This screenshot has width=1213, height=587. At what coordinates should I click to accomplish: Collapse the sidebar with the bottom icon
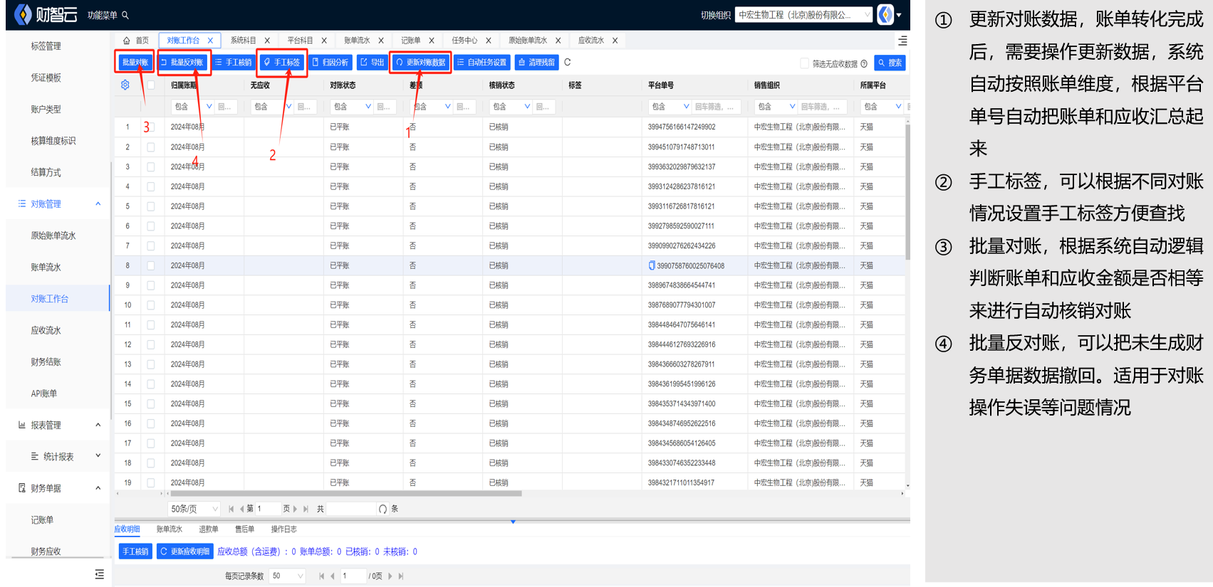pyautogui.click(x=99, y=573)
